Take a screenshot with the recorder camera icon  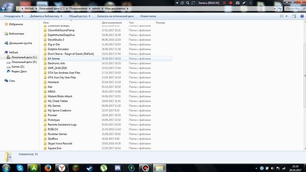(x=238, y=3)
